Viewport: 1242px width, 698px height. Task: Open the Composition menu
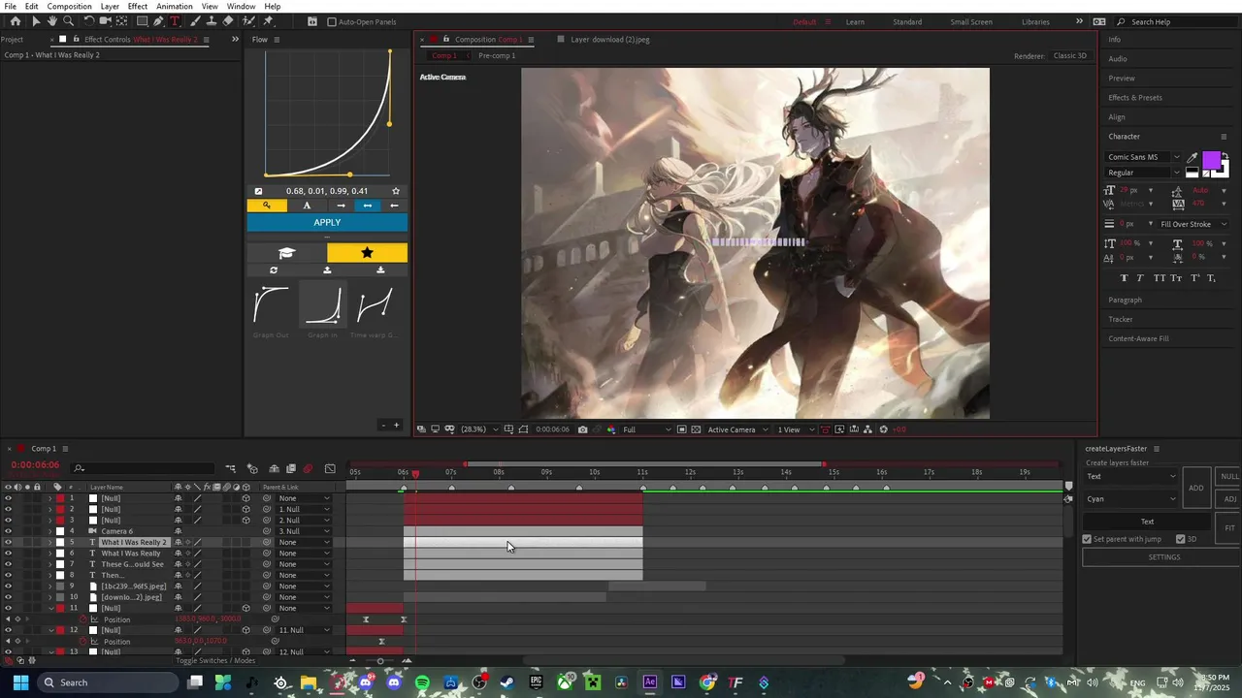click(x=70, y=6)
